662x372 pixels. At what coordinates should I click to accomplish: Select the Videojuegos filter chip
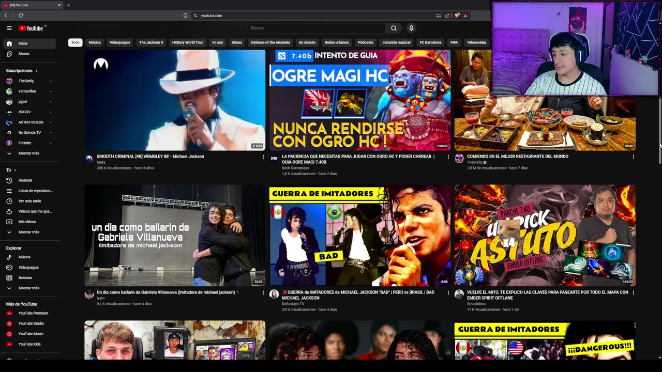[x=120, y=42]
